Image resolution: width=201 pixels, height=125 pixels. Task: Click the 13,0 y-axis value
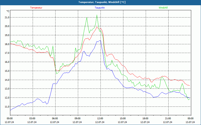(7, 89)
